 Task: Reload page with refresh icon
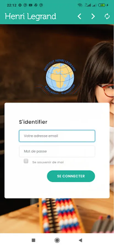pyautogui.click(x=107, y=16)
